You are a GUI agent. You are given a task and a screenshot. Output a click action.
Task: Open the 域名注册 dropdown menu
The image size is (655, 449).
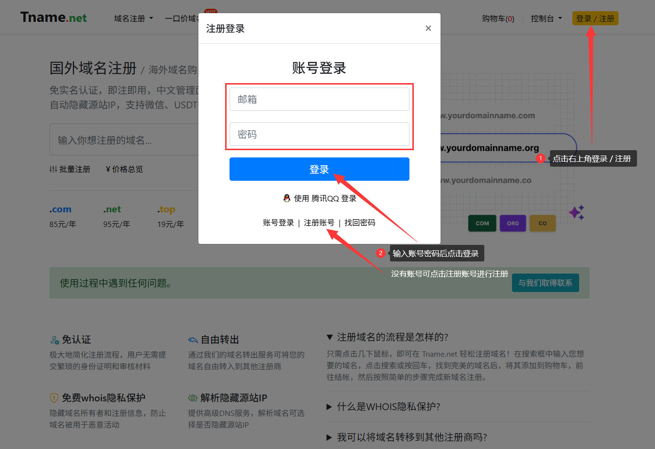click(x=133, y=18)
